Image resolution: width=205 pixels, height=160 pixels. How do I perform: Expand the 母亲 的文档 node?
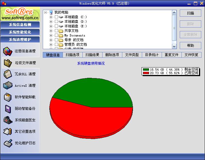click(51, 40)
